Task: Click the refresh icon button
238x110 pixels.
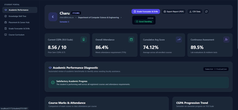Action: click(x=206, y=11)
